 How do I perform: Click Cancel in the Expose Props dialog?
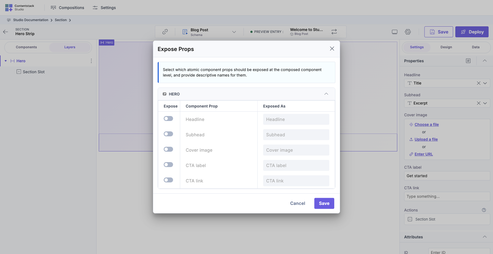[298, 203]
